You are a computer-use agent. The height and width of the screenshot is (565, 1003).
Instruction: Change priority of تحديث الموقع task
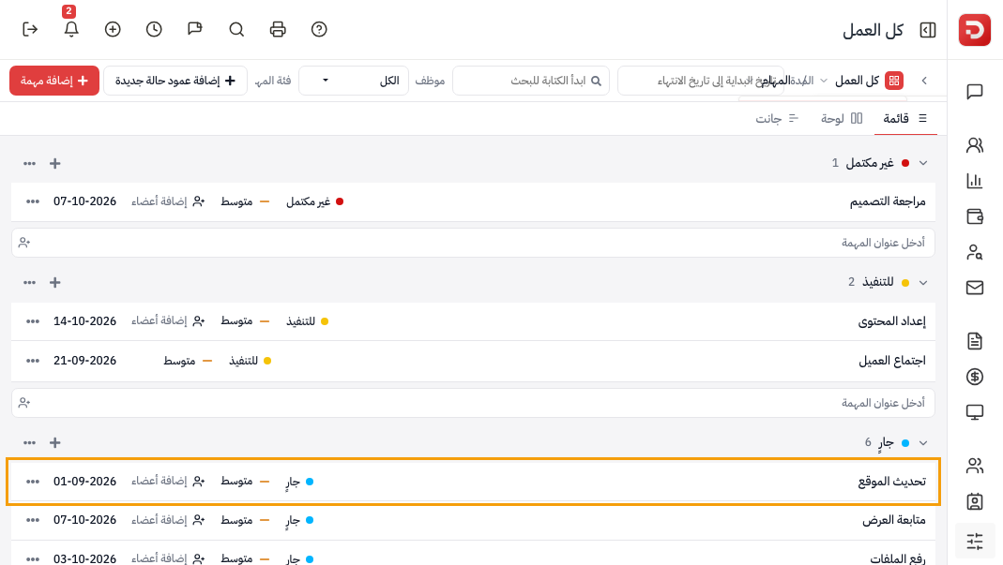(x=246, y=482)
